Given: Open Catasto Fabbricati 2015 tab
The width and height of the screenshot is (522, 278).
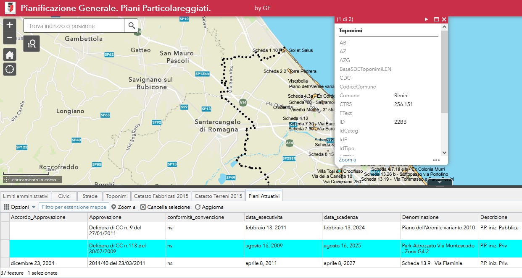Looking at the screenshot, I should coord(161,196).
